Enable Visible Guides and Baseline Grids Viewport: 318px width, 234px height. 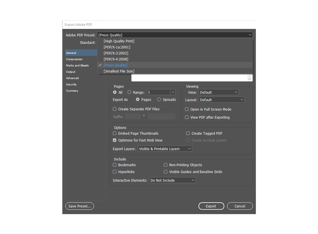click(165, 172)
